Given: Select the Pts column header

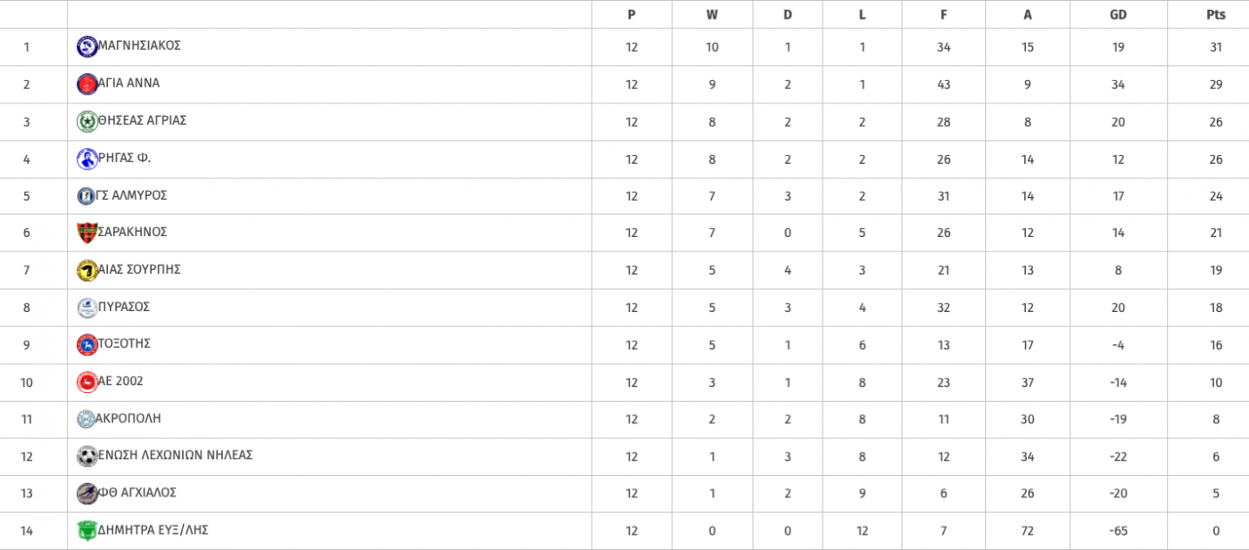Looking at the screenshot, I should pyautogui.click(x=1216, y=14).
